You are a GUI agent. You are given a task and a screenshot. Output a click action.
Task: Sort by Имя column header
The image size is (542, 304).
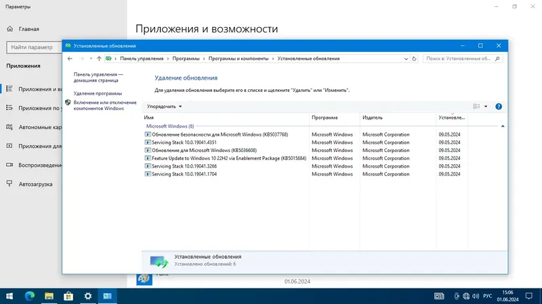pos(226,118)
